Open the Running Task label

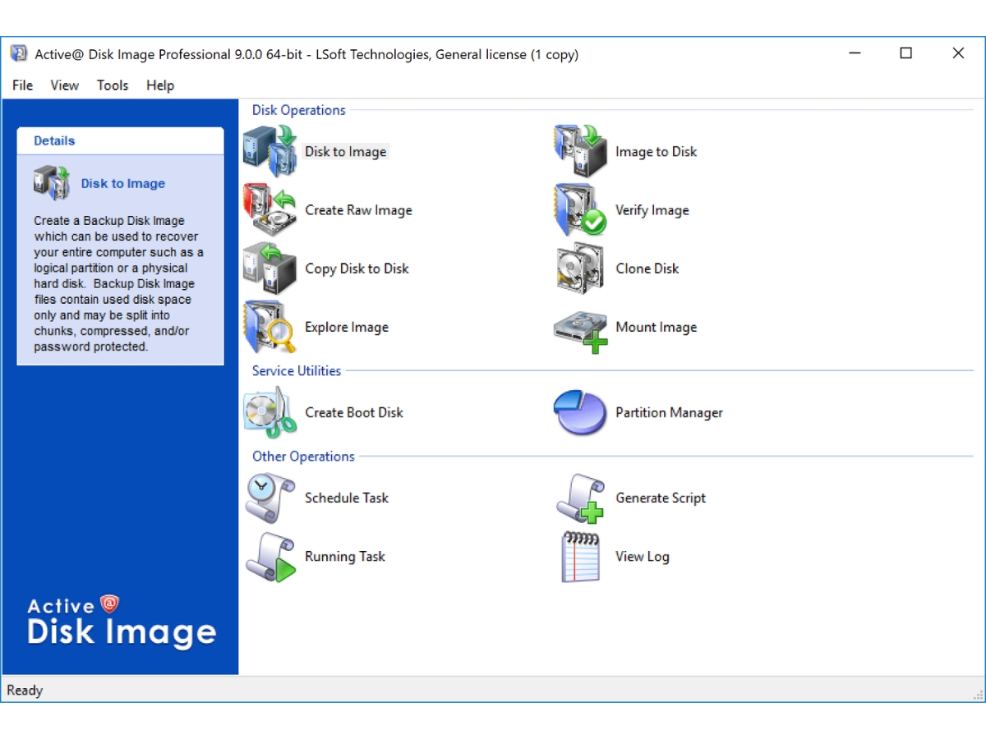pos(345,557)
